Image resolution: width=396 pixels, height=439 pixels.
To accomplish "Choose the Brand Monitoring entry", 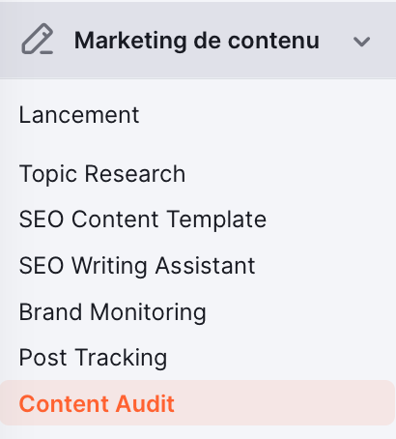I will tap(112, 312).
